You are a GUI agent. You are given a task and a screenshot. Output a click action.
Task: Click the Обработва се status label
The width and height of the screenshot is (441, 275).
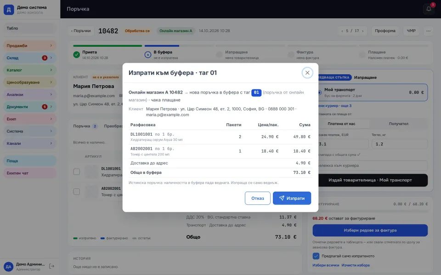[x=137, y=31]
